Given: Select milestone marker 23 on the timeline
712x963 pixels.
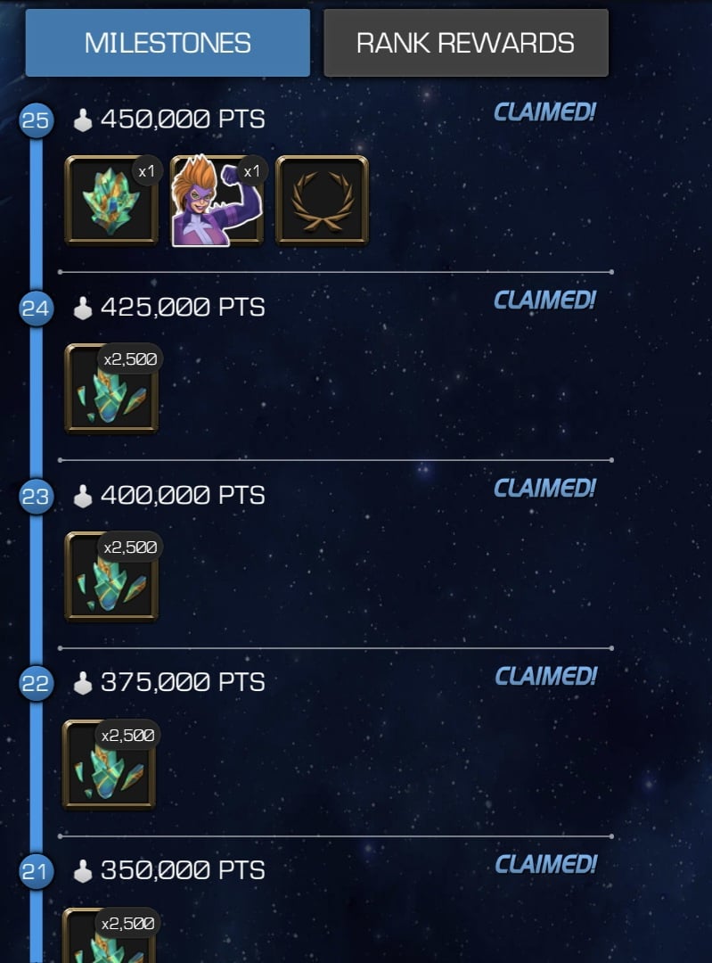Looking at the screenshot, I should click(36, 496).
